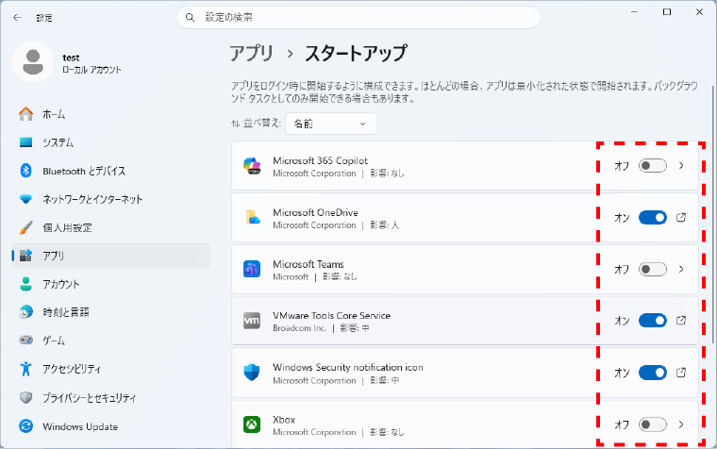The image size is (717, 449).
Task: Click the network Wi-Fi icon in sidebar
Action: (x=26, y=199)
